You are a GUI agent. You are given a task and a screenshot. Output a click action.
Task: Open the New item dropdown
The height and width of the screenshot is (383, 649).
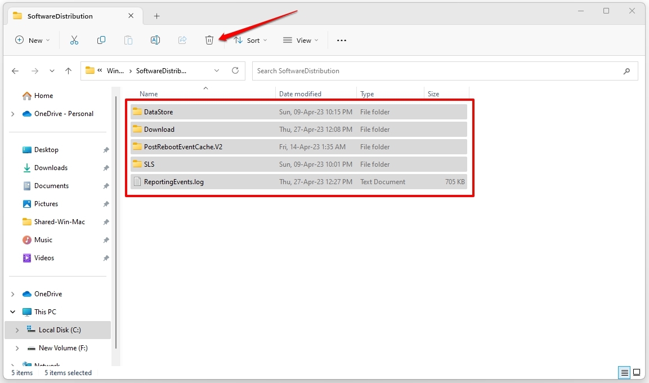[32, 40]
